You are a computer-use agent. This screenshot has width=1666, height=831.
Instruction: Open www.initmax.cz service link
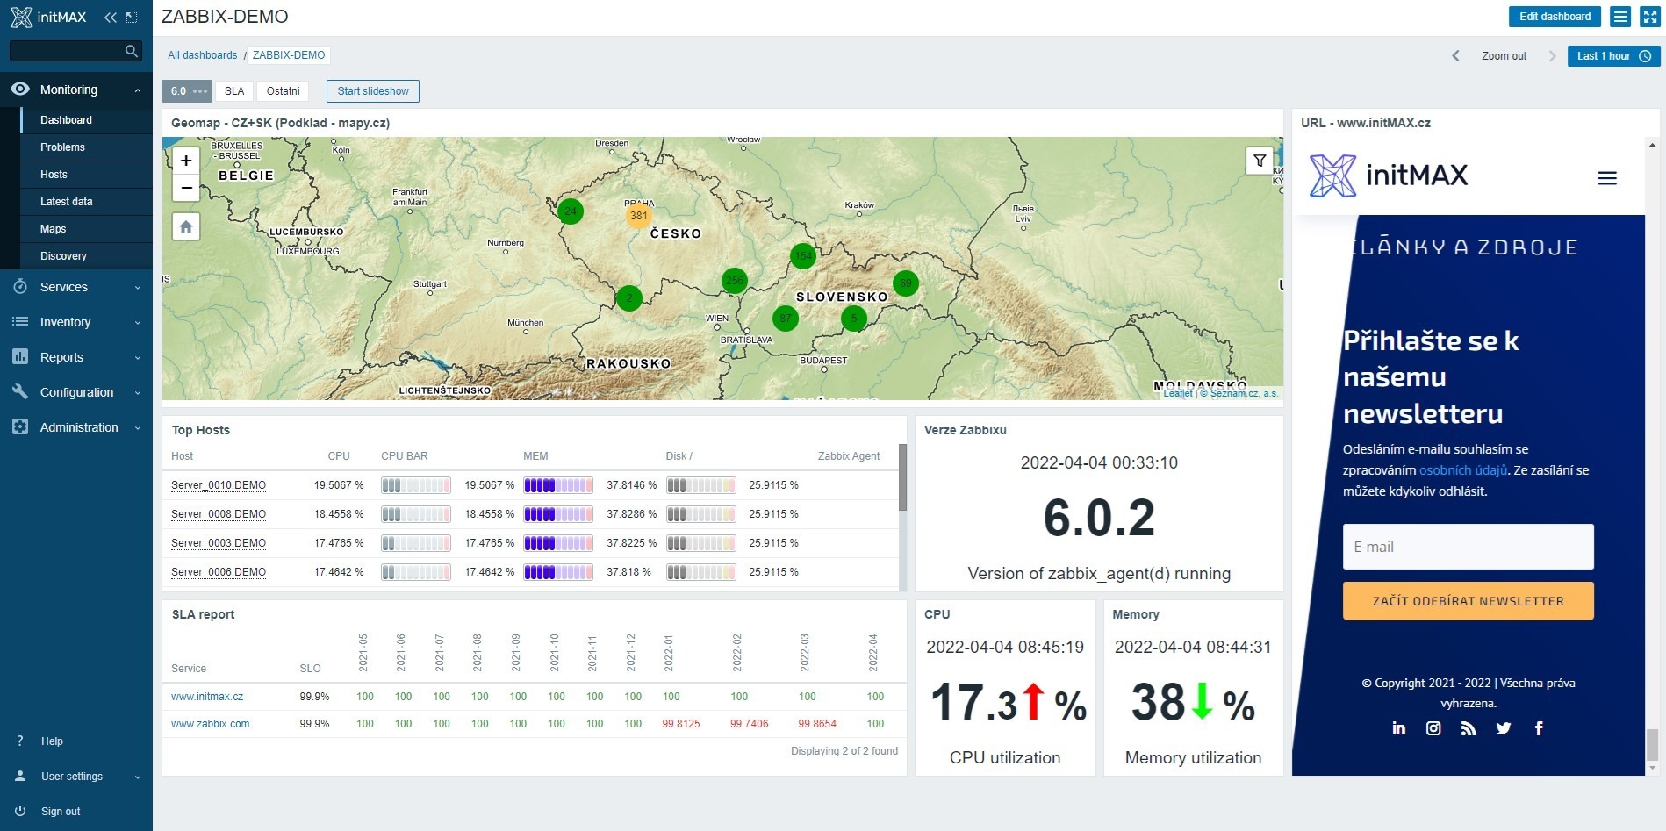207,697
